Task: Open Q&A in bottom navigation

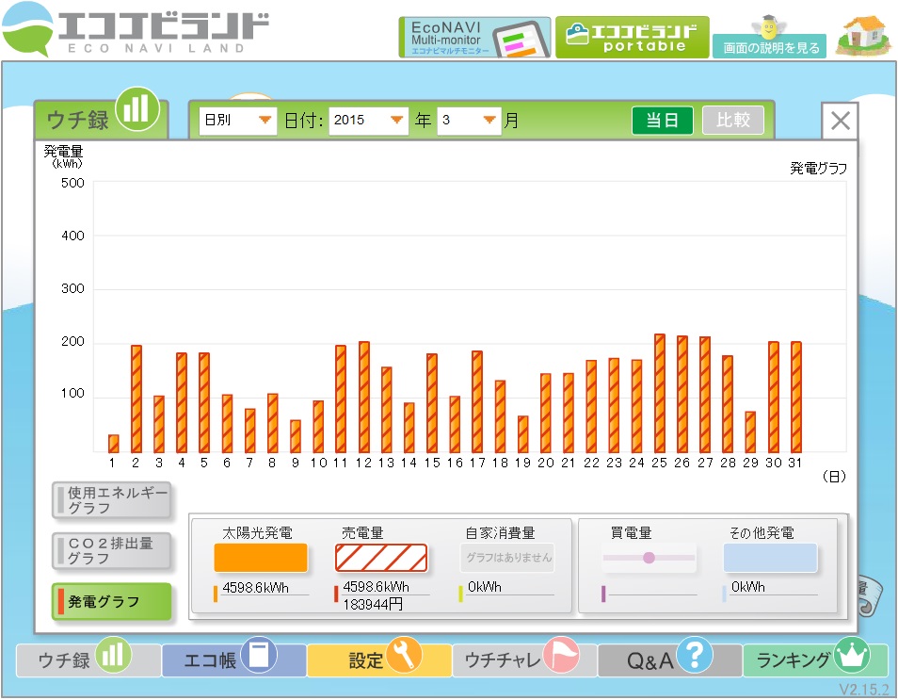Action: (670, 659)
